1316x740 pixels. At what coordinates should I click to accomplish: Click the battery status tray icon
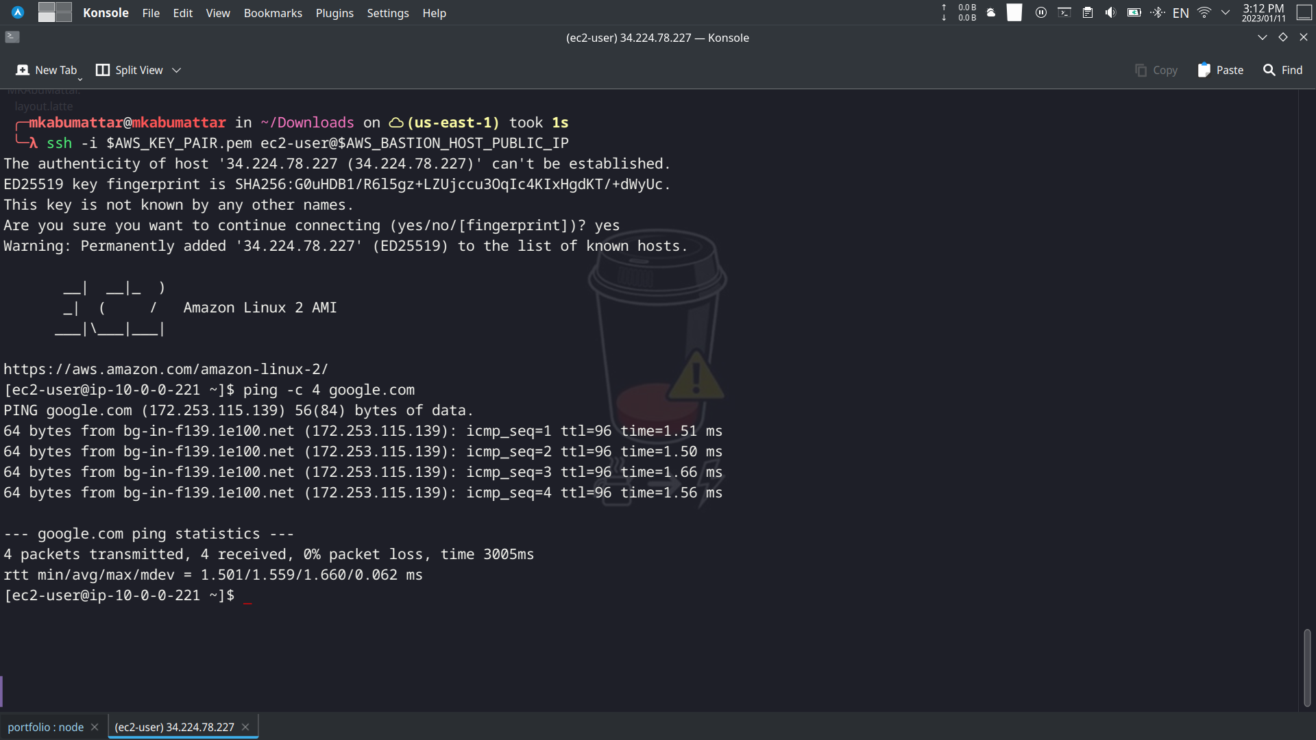coord(1134,12)
